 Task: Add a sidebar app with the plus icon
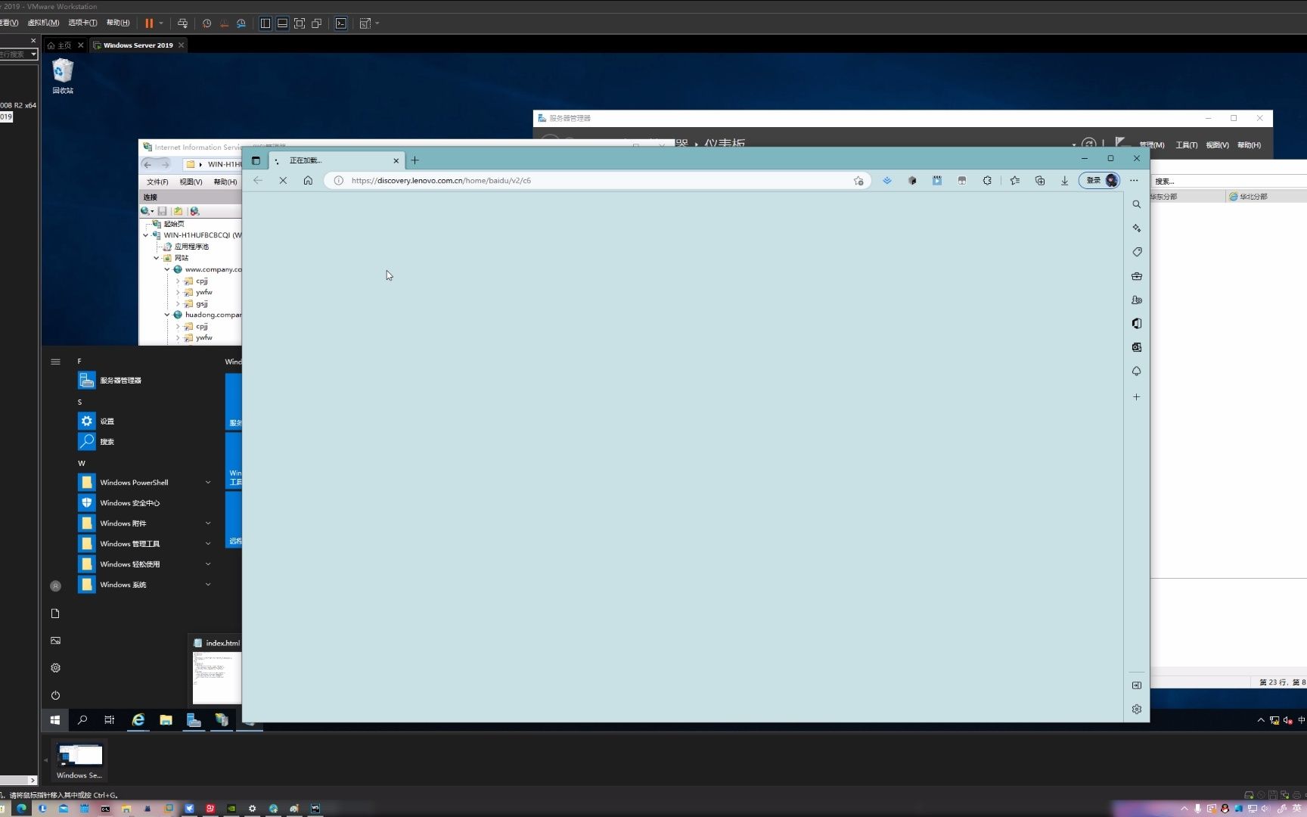click(x=1136, y=397)
